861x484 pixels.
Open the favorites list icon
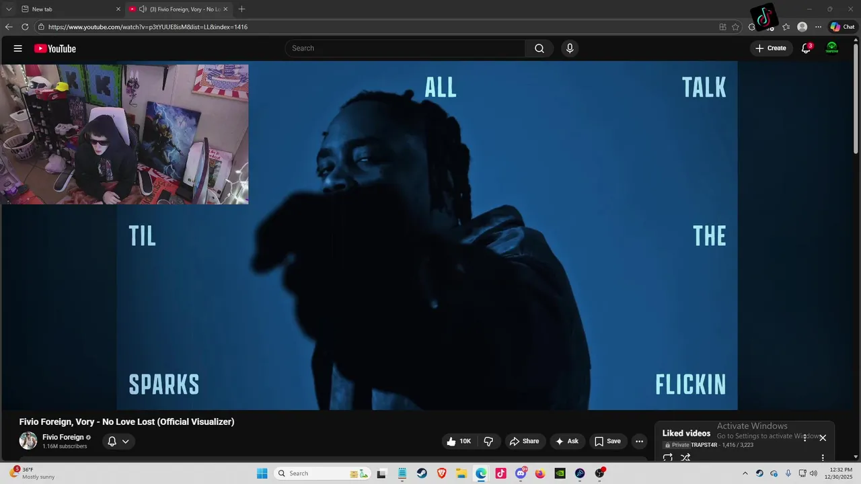point(786,27)
